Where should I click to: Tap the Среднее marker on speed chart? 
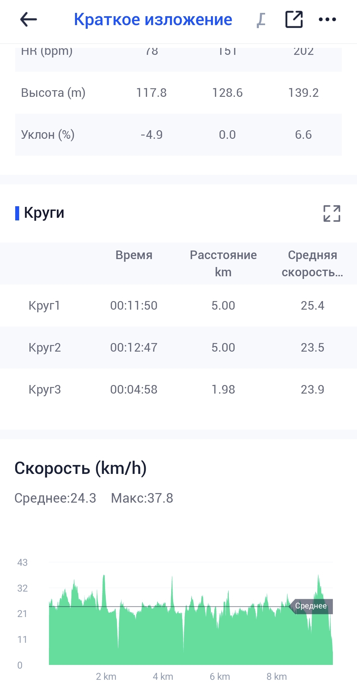tap(311, 606)
